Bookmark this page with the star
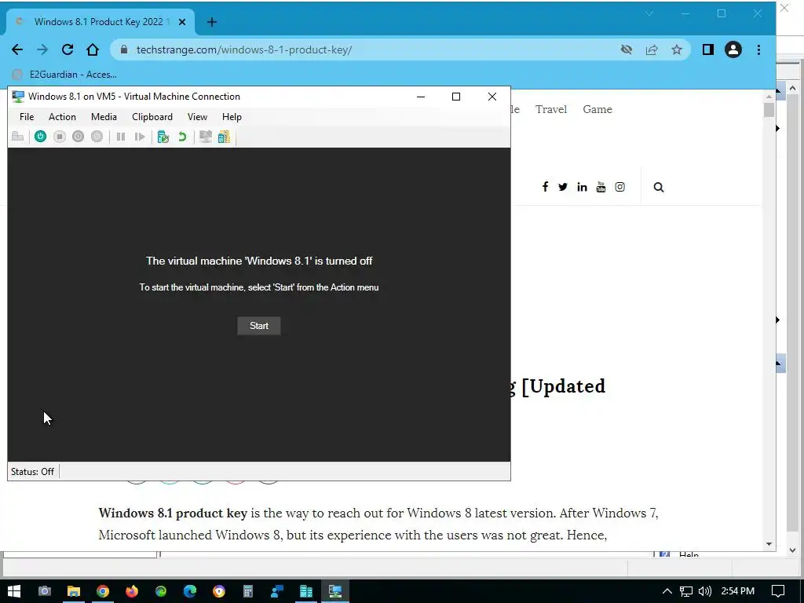The width and height of the screenshot is (804, 603). point(677,49)
